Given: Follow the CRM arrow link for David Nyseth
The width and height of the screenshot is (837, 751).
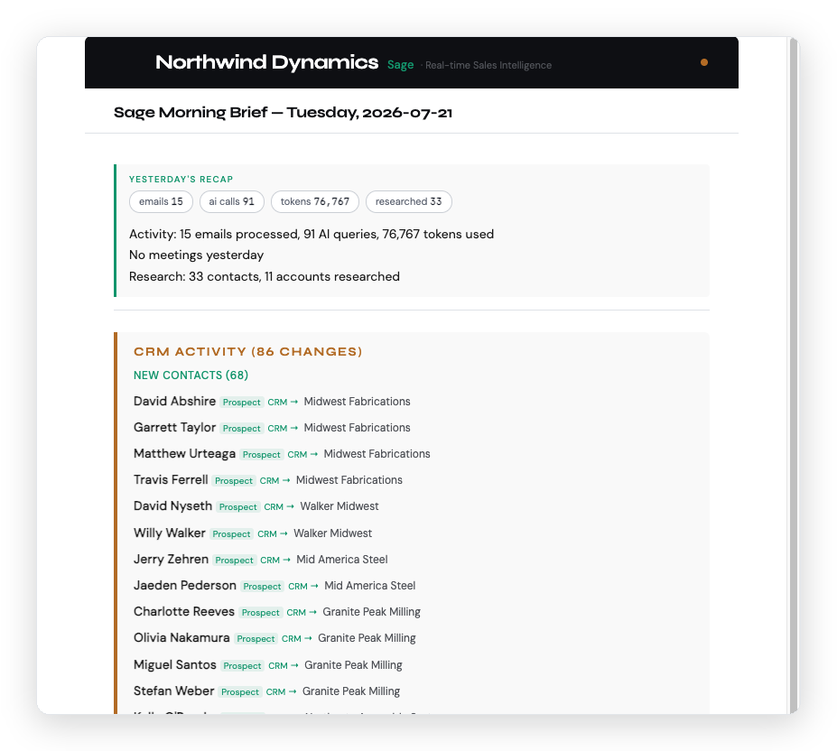Looking at the screenshot, I should [x=279, y=507].
